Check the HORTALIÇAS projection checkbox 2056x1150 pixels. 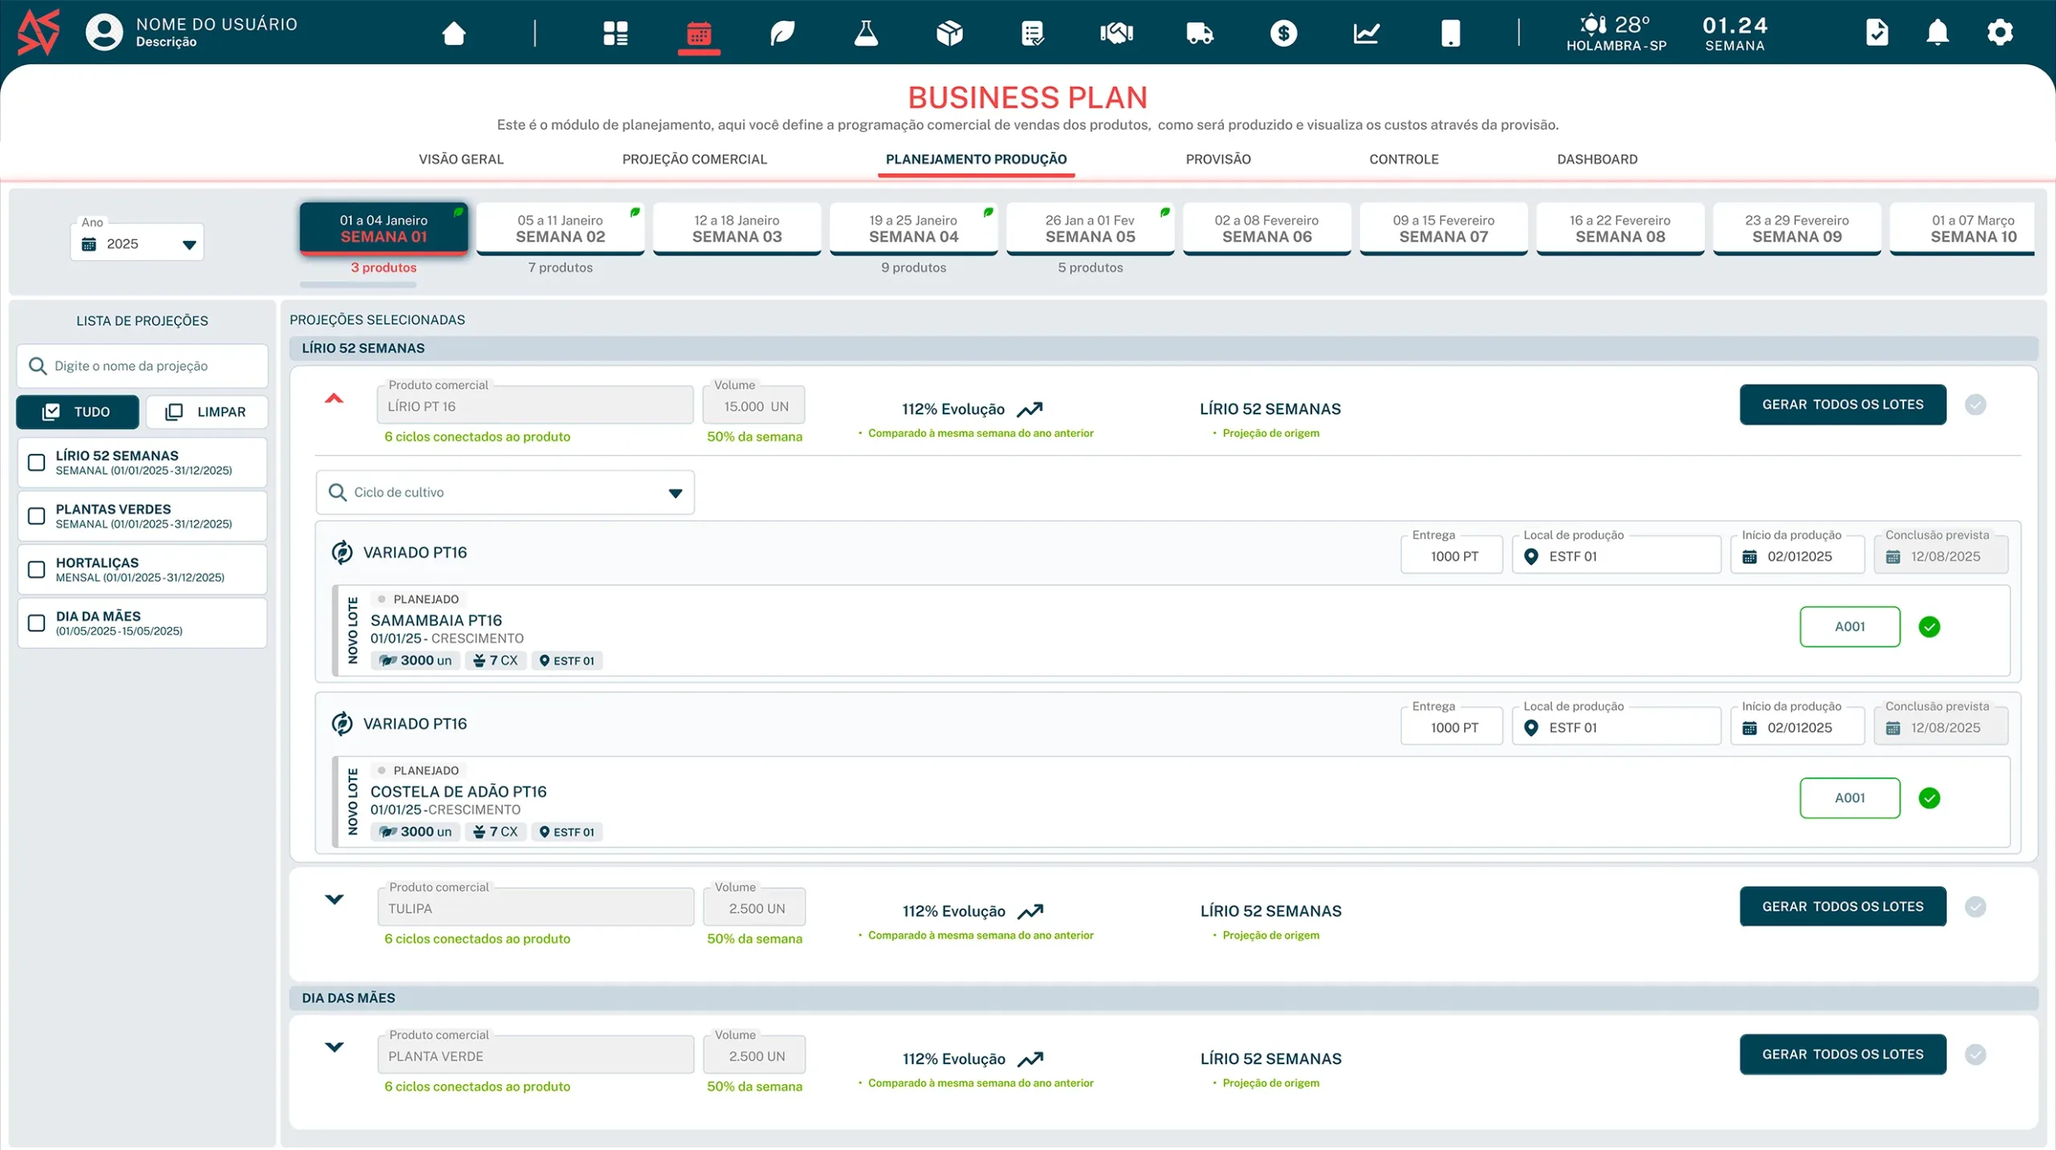coord(37,569)
